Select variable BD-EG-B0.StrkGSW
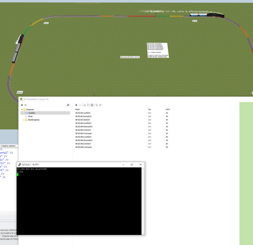The width and height of the screenshot is (253, 245). coord(83,120)
